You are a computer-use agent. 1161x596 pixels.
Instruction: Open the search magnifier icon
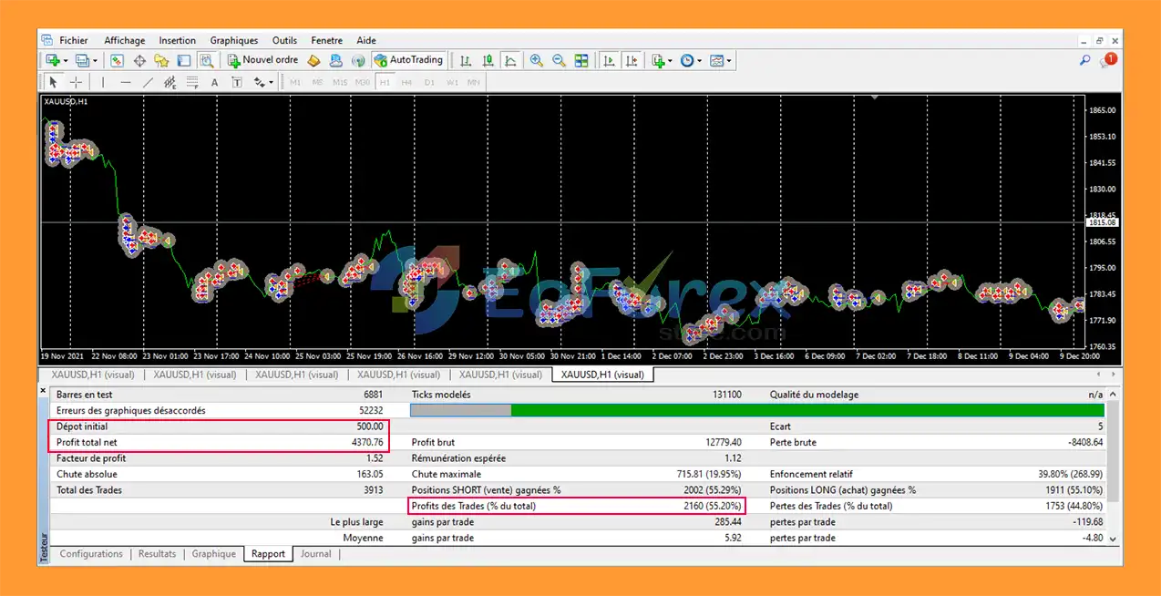coord(1084,61)
